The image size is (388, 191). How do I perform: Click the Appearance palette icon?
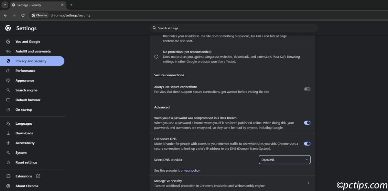coord(8,81)
